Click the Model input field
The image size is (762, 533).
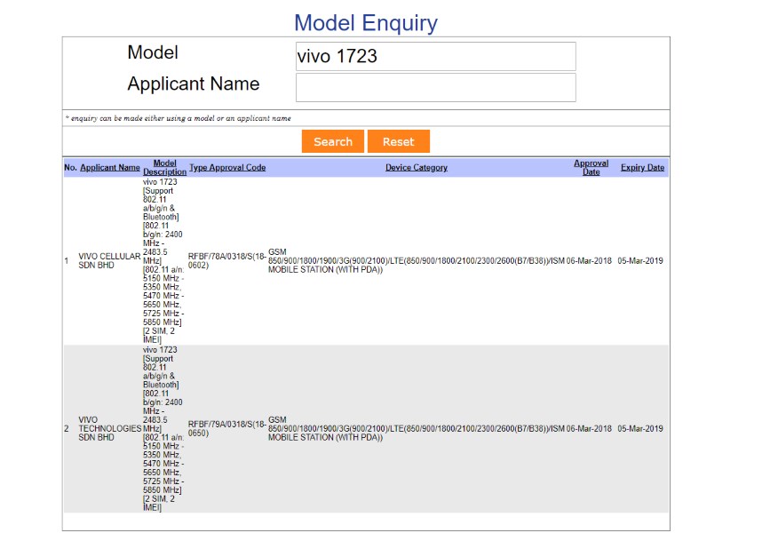435,56
